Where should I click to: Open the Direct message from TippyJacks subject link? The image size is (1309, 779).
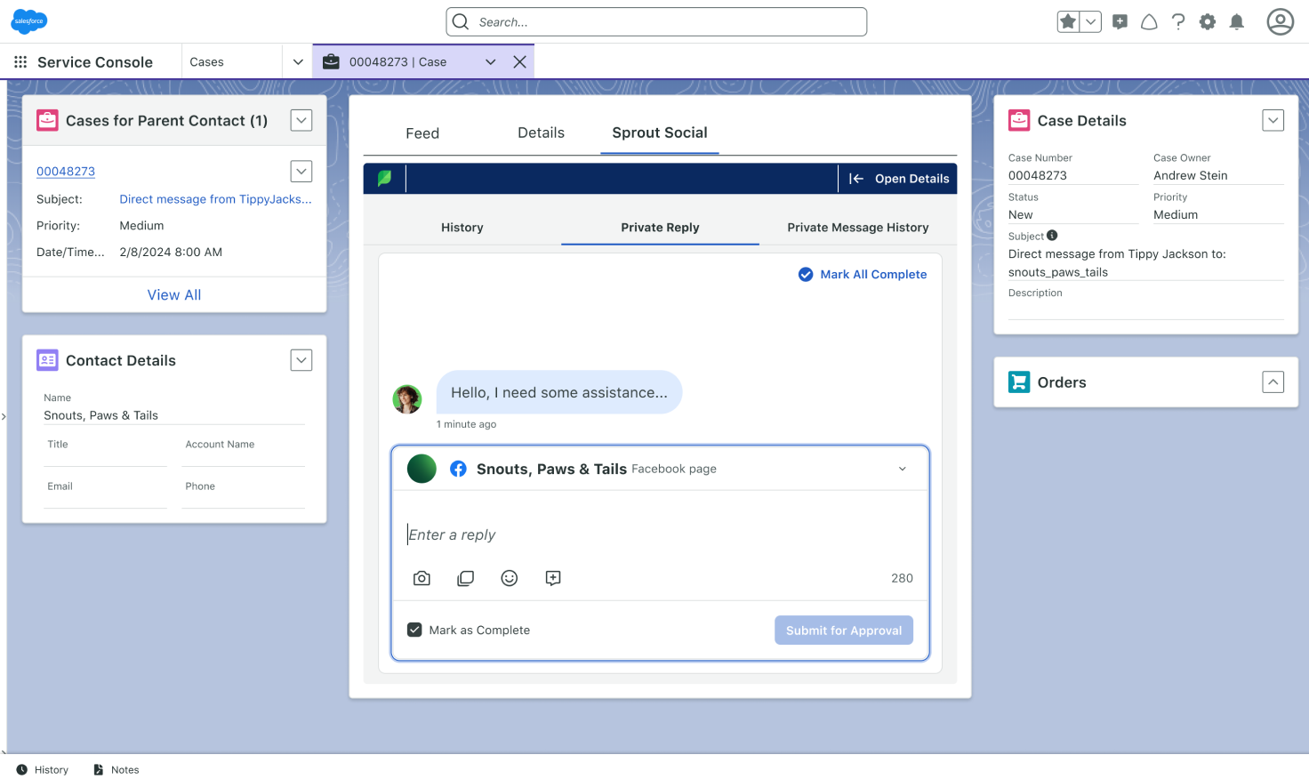tap(216, 199)
